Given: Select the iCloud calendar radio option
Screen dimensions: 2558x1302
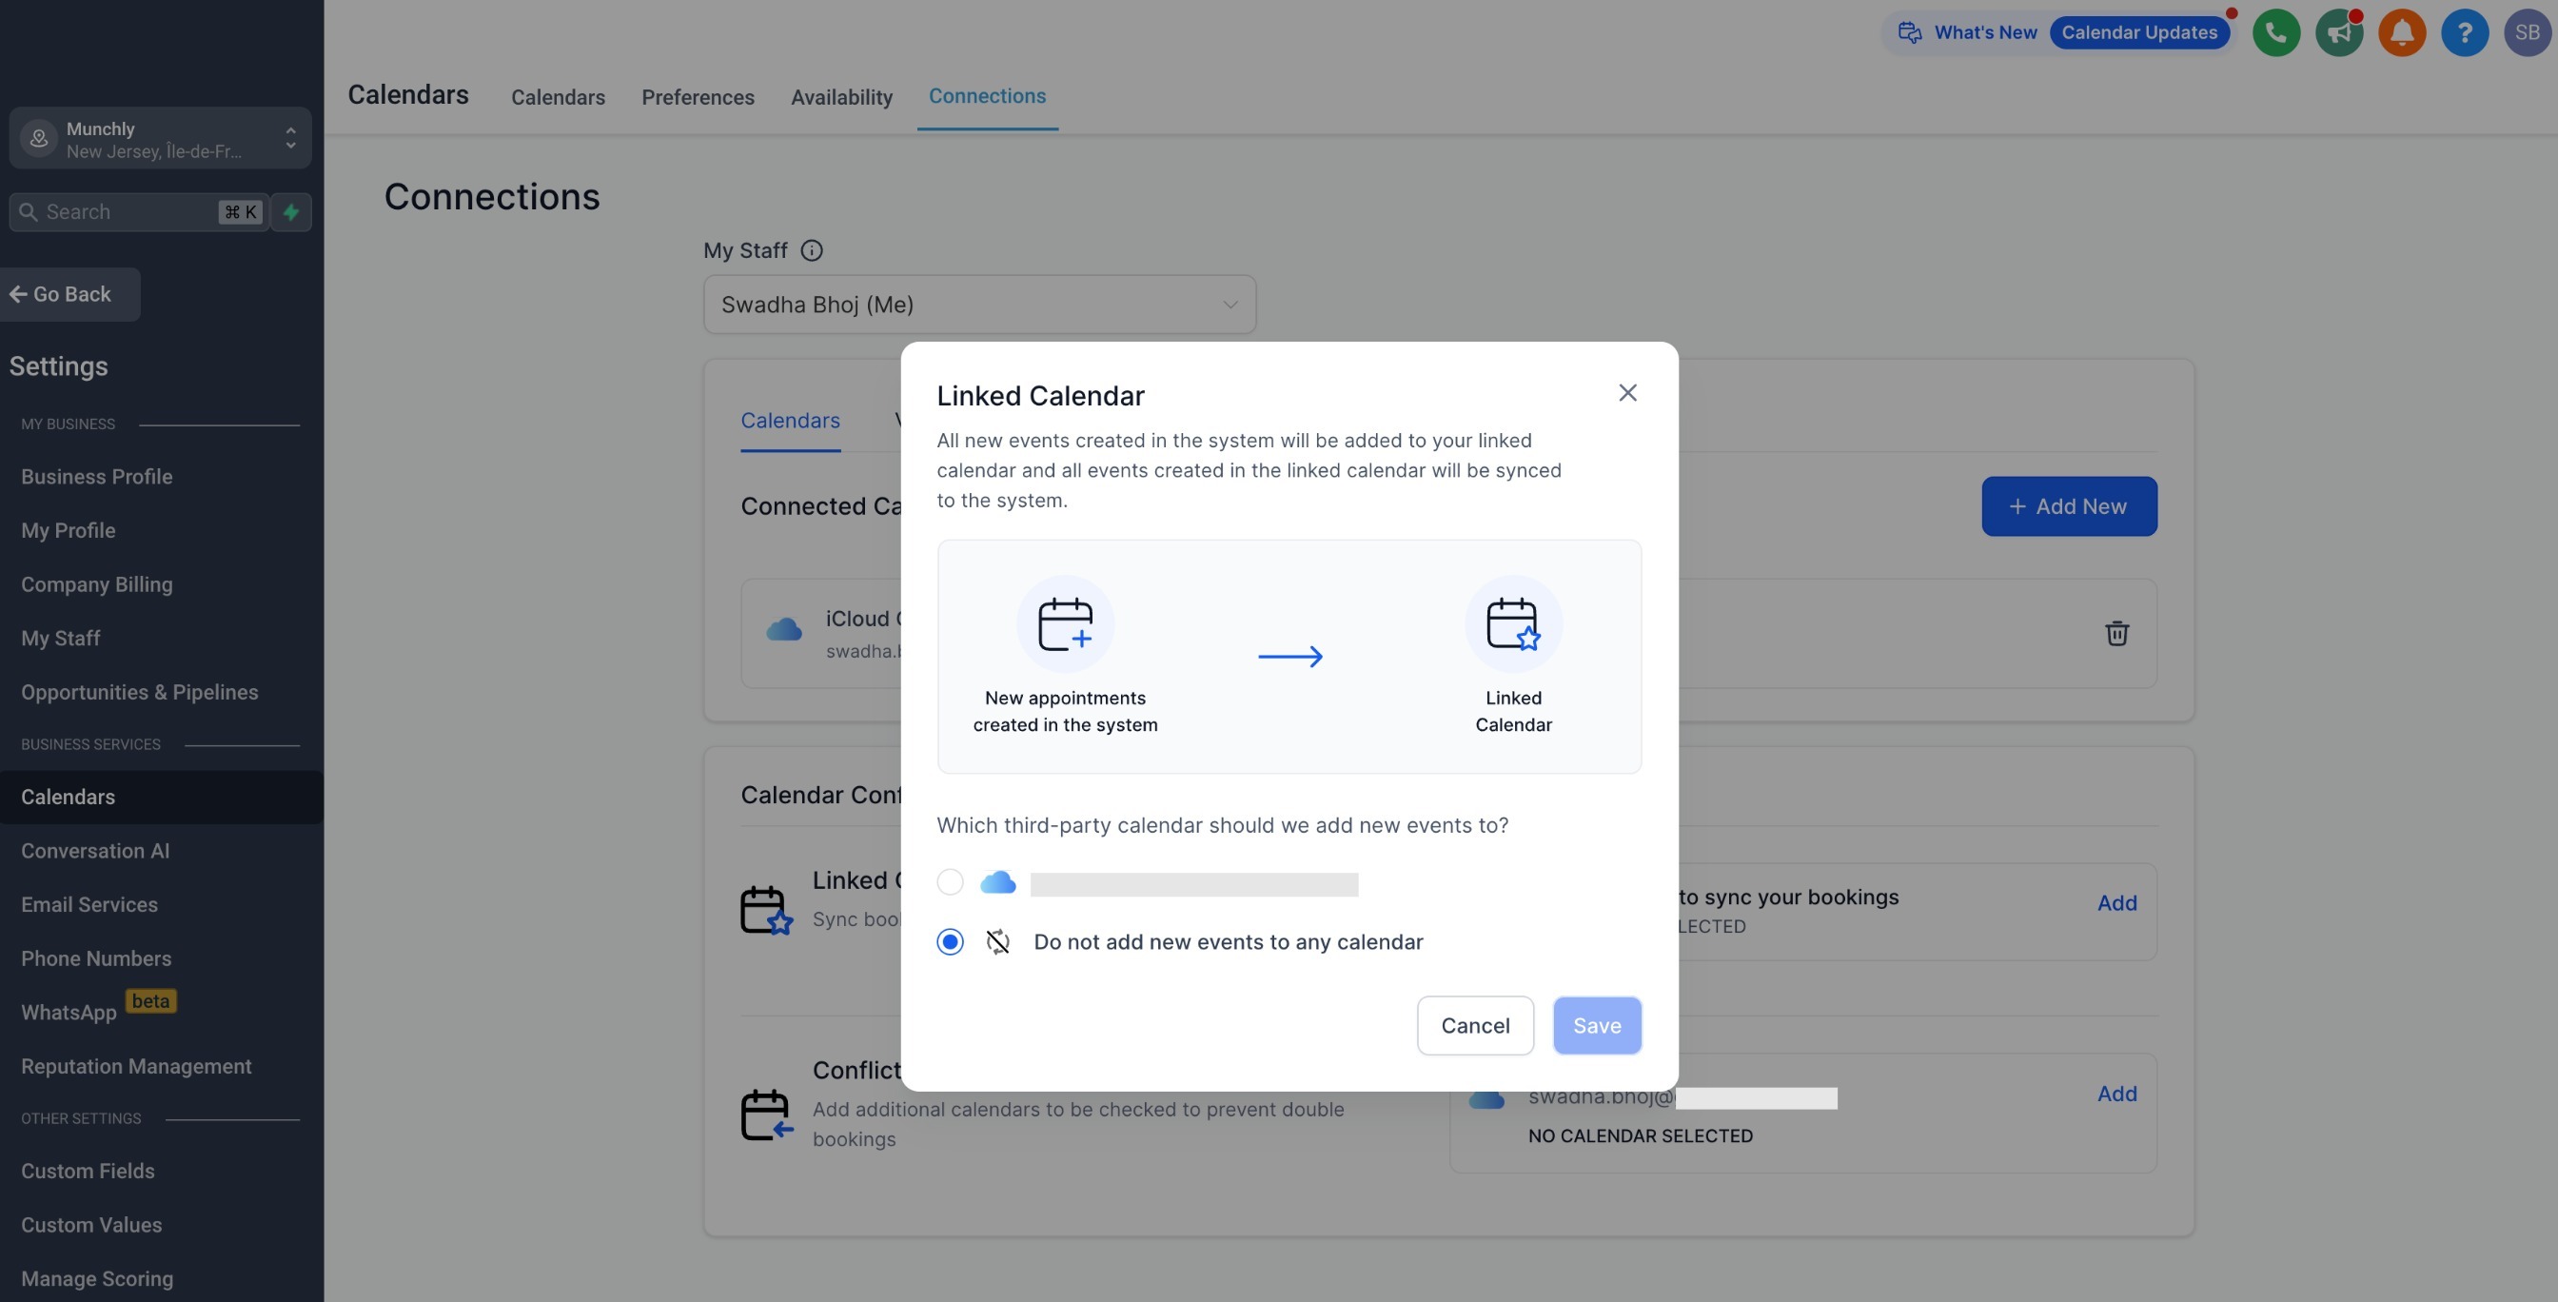Looking at the screenshot, I should click(x=950, y=882).
